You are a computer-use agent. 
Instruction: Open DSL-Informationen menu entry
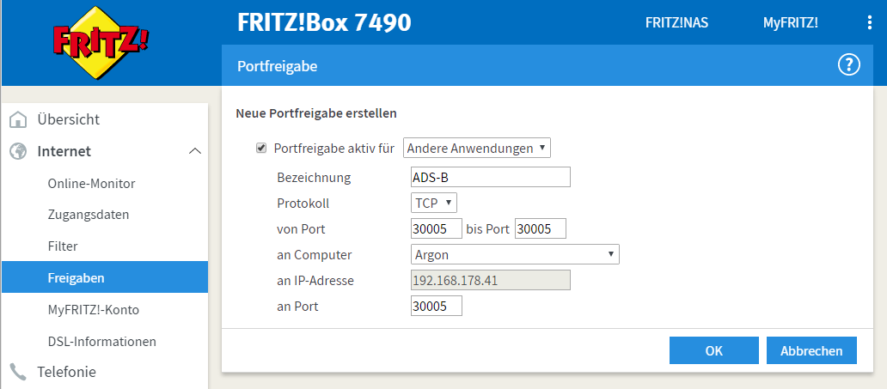pyautogui.click(x=102, y=342)
